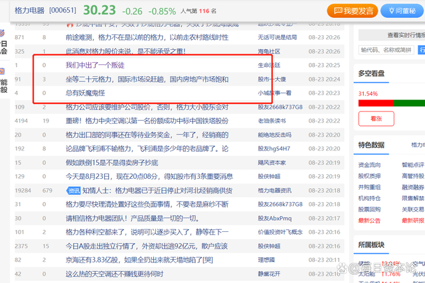Open the 资金流向 link
Image resolution: width=425 pixels, height=283 pixels.
click(x=369, y=165)
